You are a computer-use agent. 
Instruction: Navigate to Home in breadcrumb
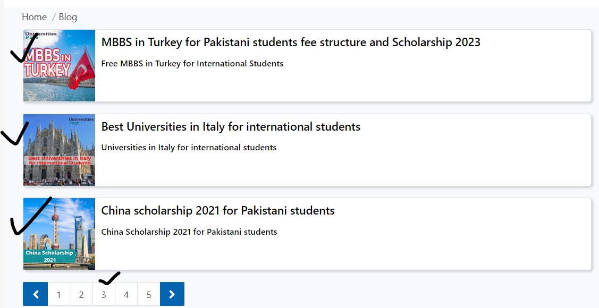(35, 17)
